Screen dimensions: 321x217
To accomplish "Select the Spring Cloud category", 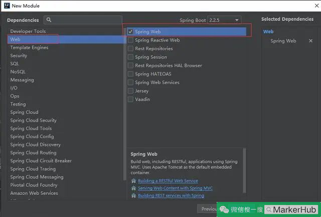I will [x=66, y=112].
